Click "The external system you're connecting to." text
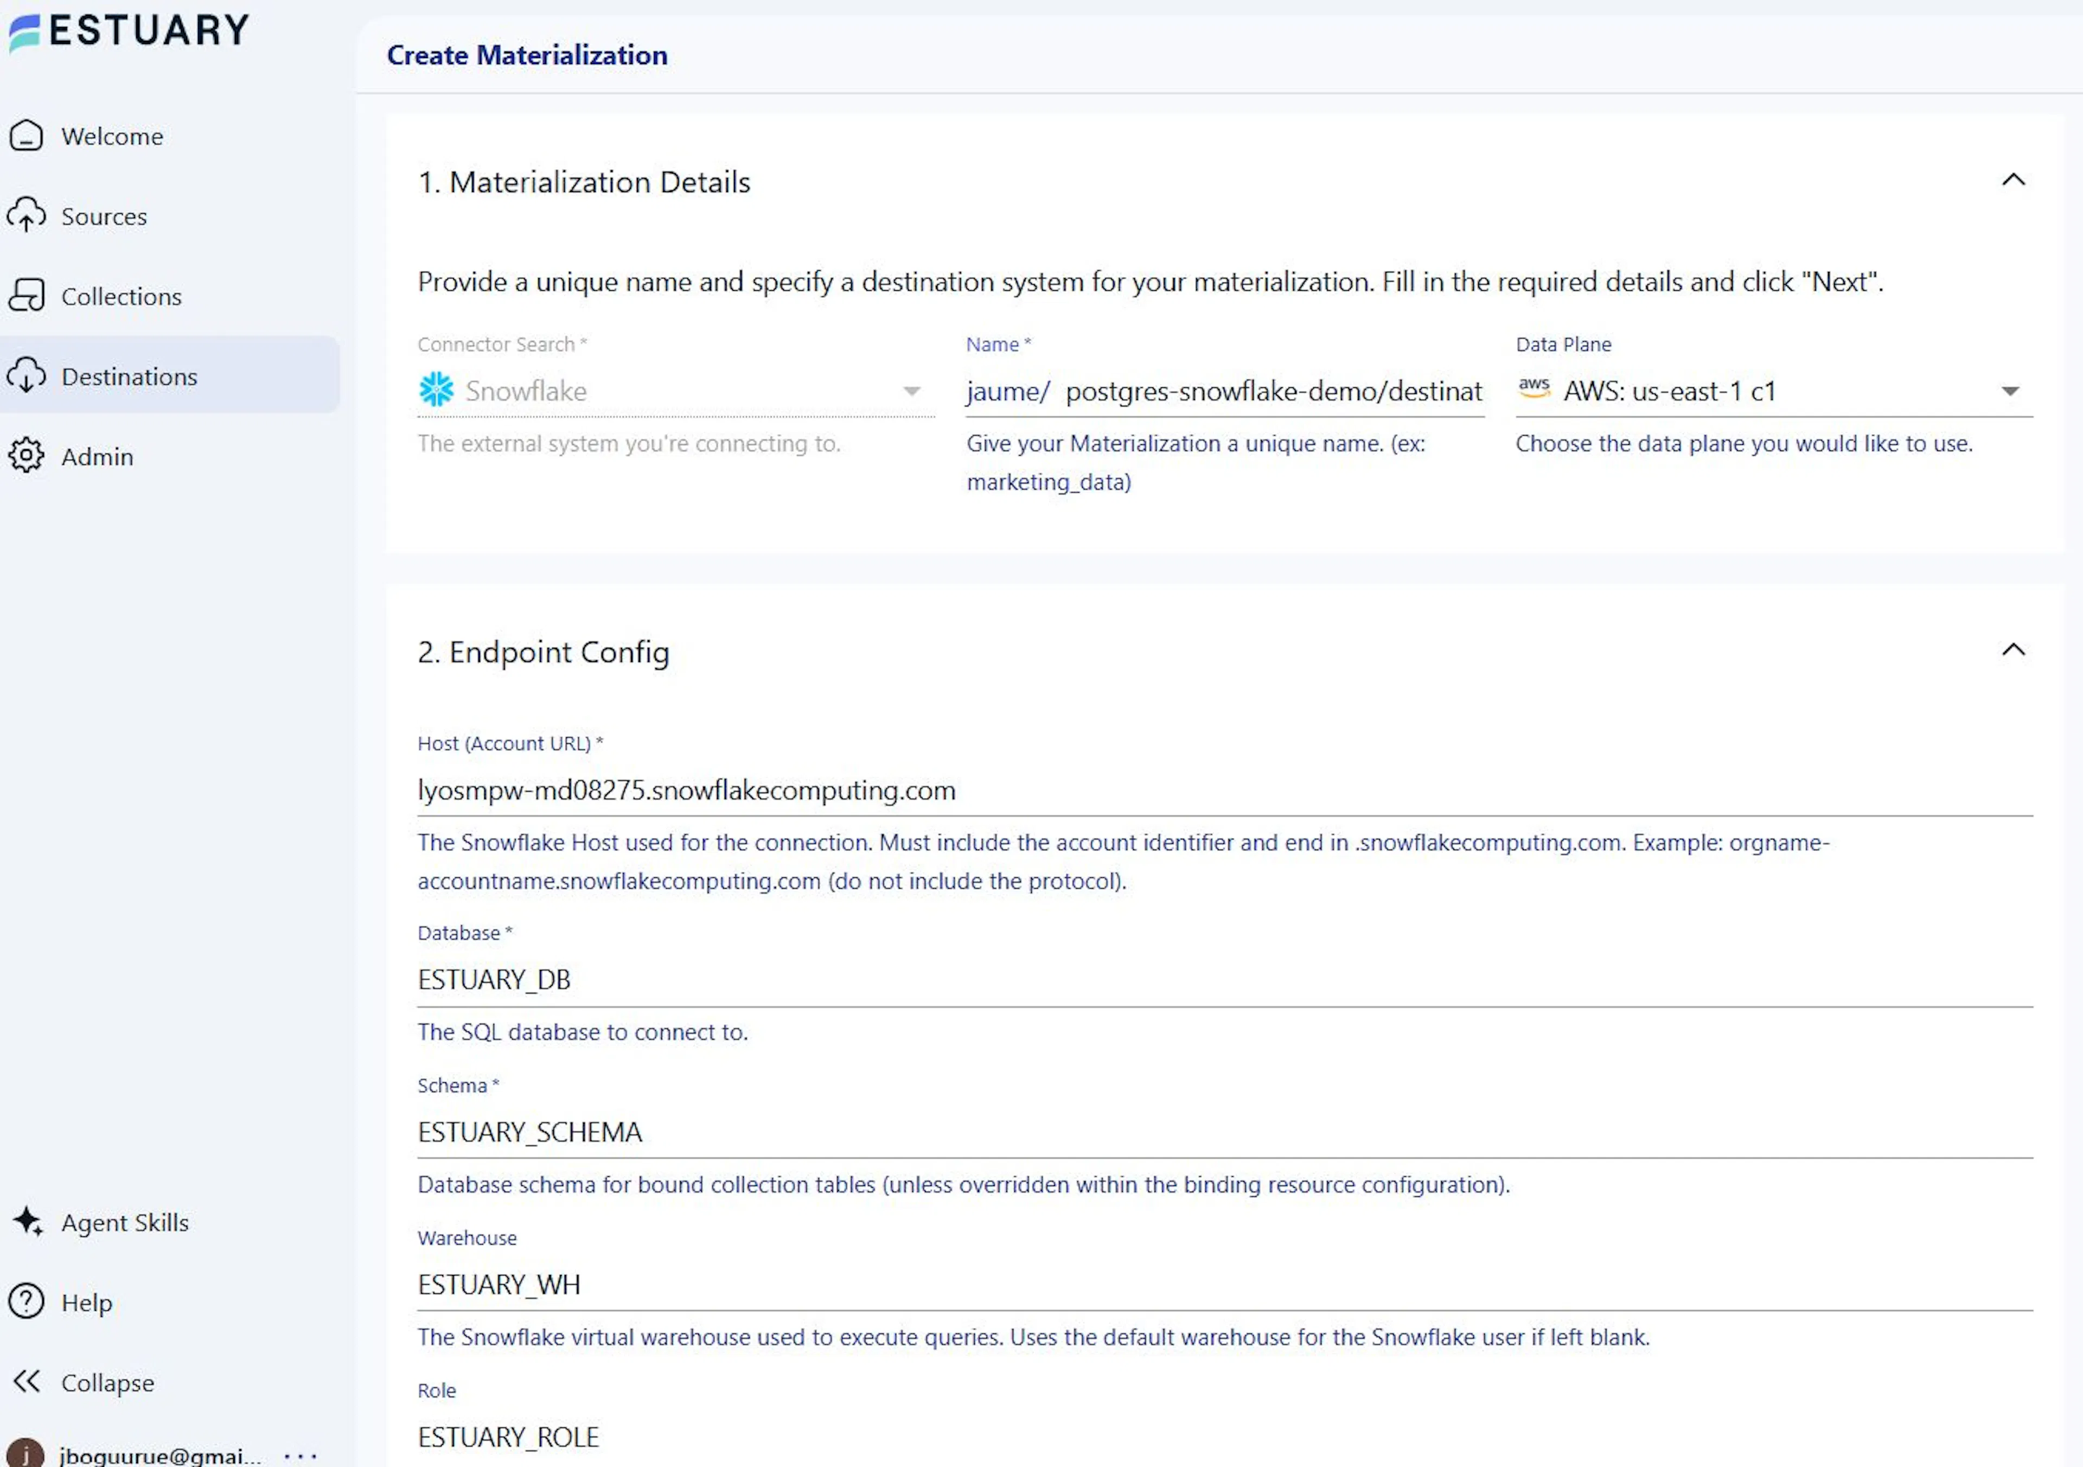This screenshot has height=1467, width=2083. [x=629, y=444]
